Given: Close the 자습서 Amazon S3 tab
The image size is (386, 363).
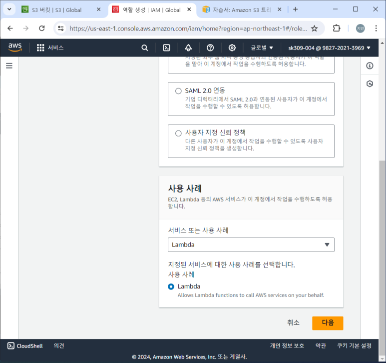Looking at the screenshot, I should 280,9.
